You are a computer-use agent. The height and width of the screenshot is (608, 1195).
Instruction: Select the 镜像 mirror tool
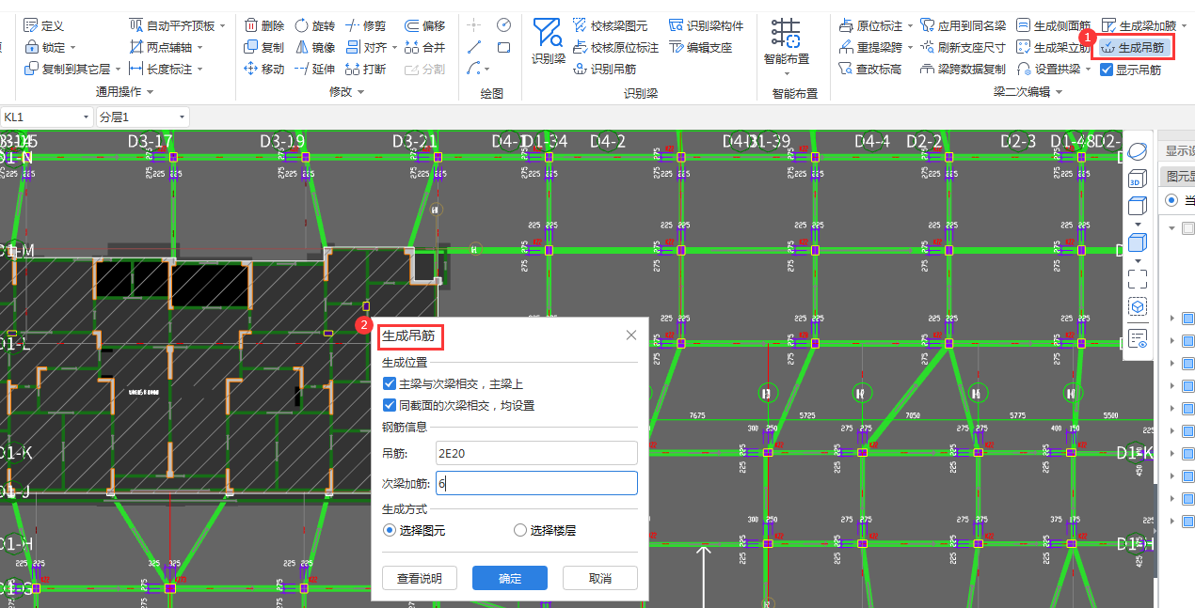(x=314, y=47)
